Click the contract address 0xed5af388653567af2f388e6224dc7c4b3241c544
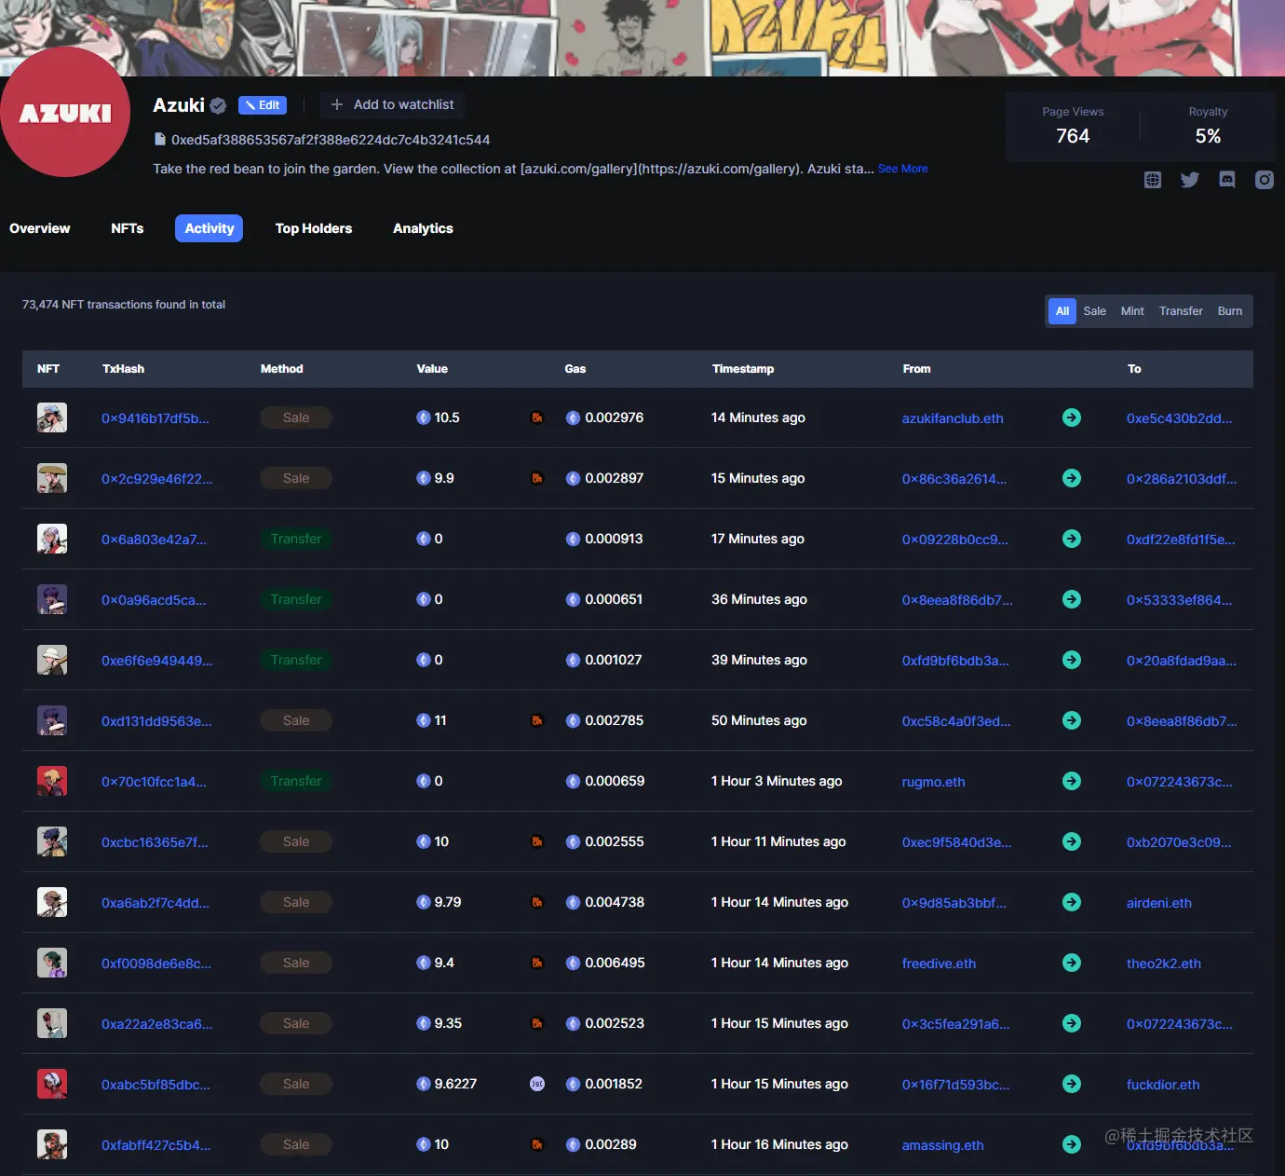This screenshot has height=1176, width=1285. click(331, 140)
